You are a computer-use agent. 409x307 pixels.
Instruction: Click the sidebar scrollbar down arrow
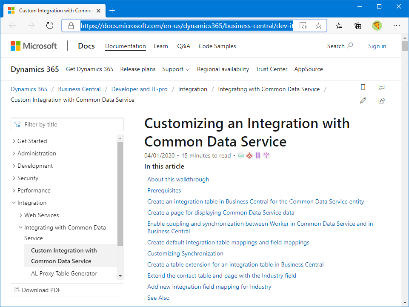pos(120,275)
